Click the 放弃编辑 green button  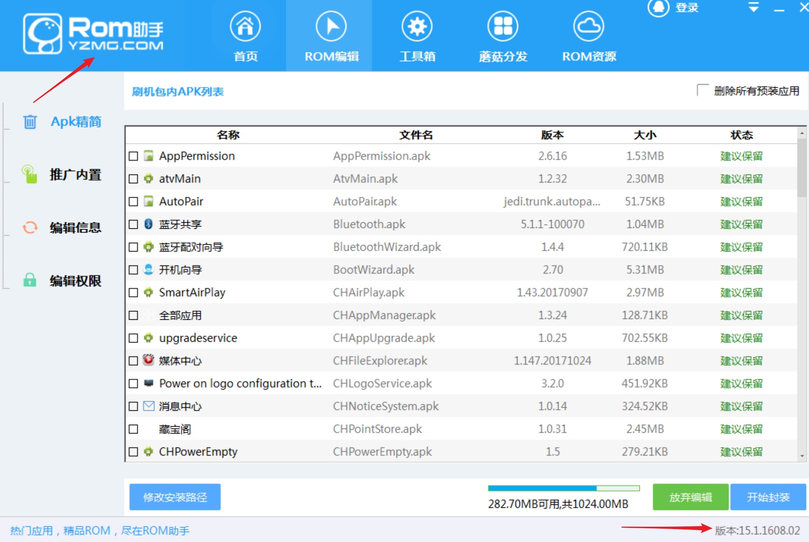point(690,497)
